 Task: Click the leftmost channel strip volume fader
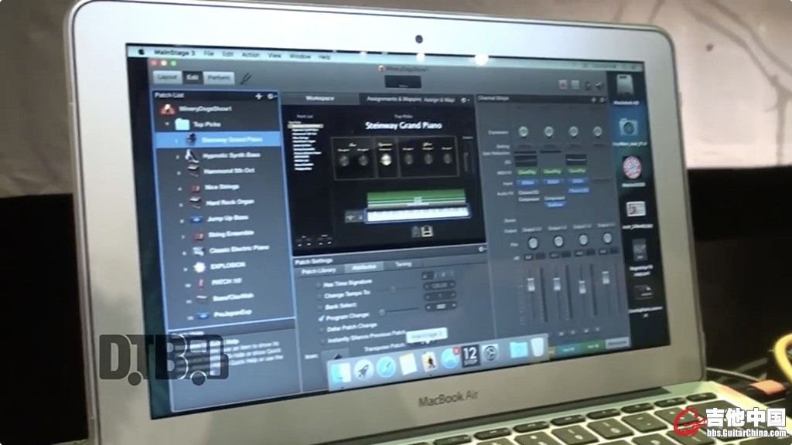(x=531, y=284)
